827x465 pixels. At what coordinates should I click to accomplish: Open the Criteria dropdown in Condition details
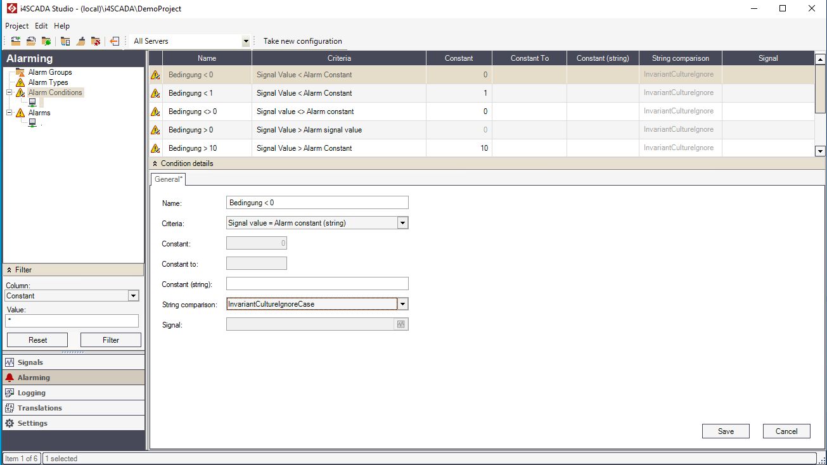point(402,222)
